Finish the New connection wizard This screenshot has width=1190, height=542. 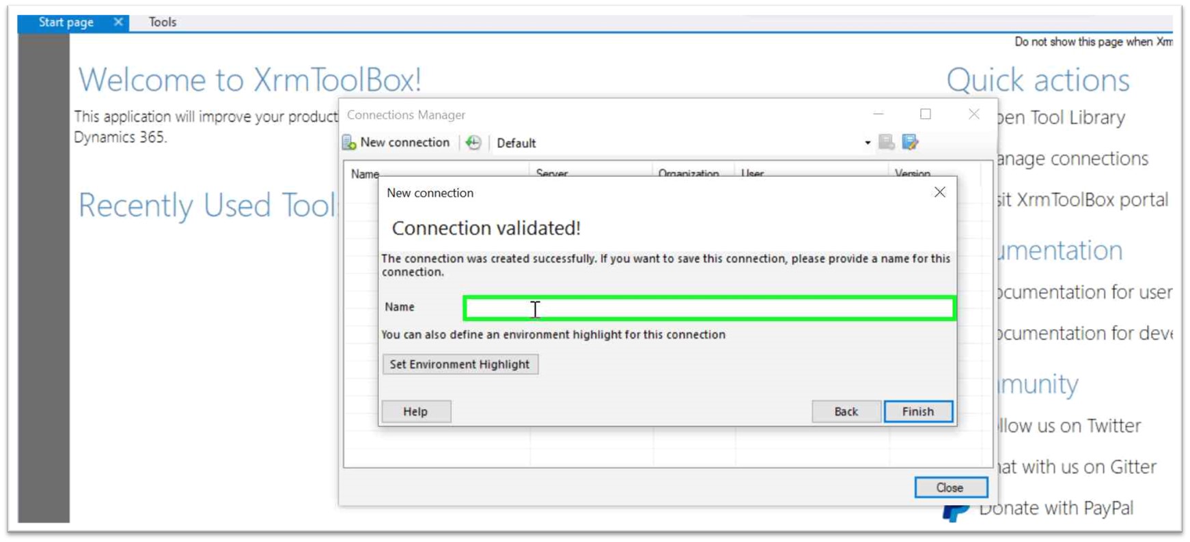(x=918, y=411)
